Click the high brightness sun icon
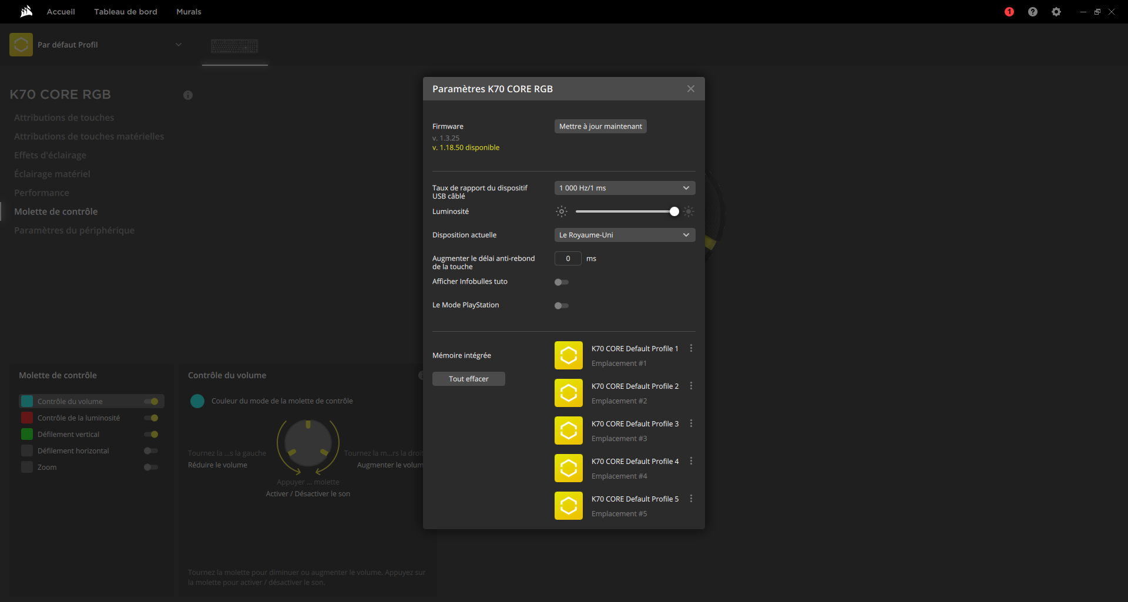The width and height of the screenshot is (1128, 602). pyautogui.click(x=689, y=211)
